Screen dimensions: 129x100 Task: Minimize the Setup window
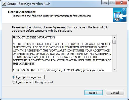[105, 3]
